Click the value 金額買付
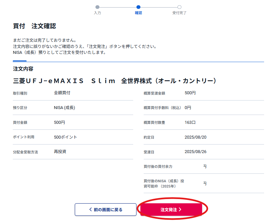This screenshot has height=224, width=269. (x=62, y=93)
